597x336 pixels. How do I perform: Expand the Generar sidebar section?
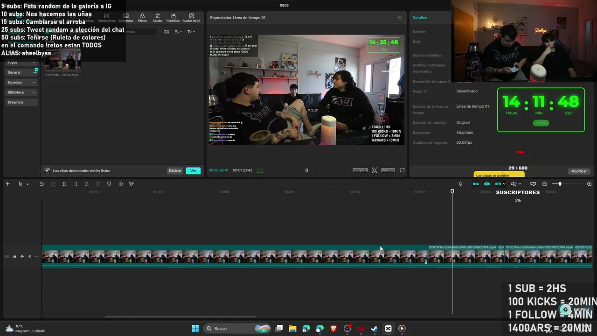[21, 72]
